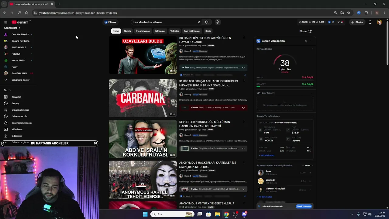Open options menu for CARBANAK video
Viewport: 389px width, 219px height.
click(244, 81)
